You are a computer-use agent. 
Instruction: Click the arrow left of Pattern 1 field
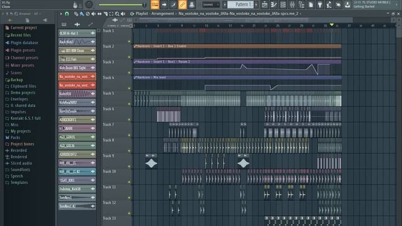click(225, 4)
